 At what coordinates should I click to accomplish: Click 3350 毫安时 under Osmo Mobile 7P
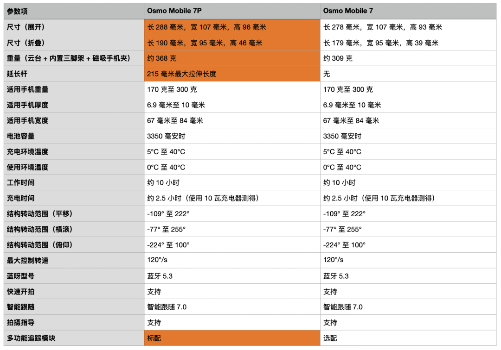[232, 136]
